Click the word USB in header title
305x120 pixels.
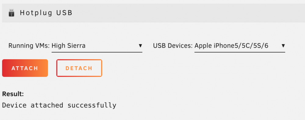pos(64,13)
